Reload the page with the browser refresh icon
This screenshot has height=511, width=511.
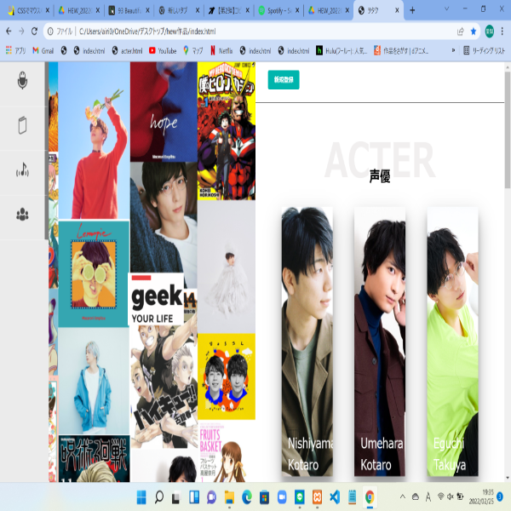(34, 31)
